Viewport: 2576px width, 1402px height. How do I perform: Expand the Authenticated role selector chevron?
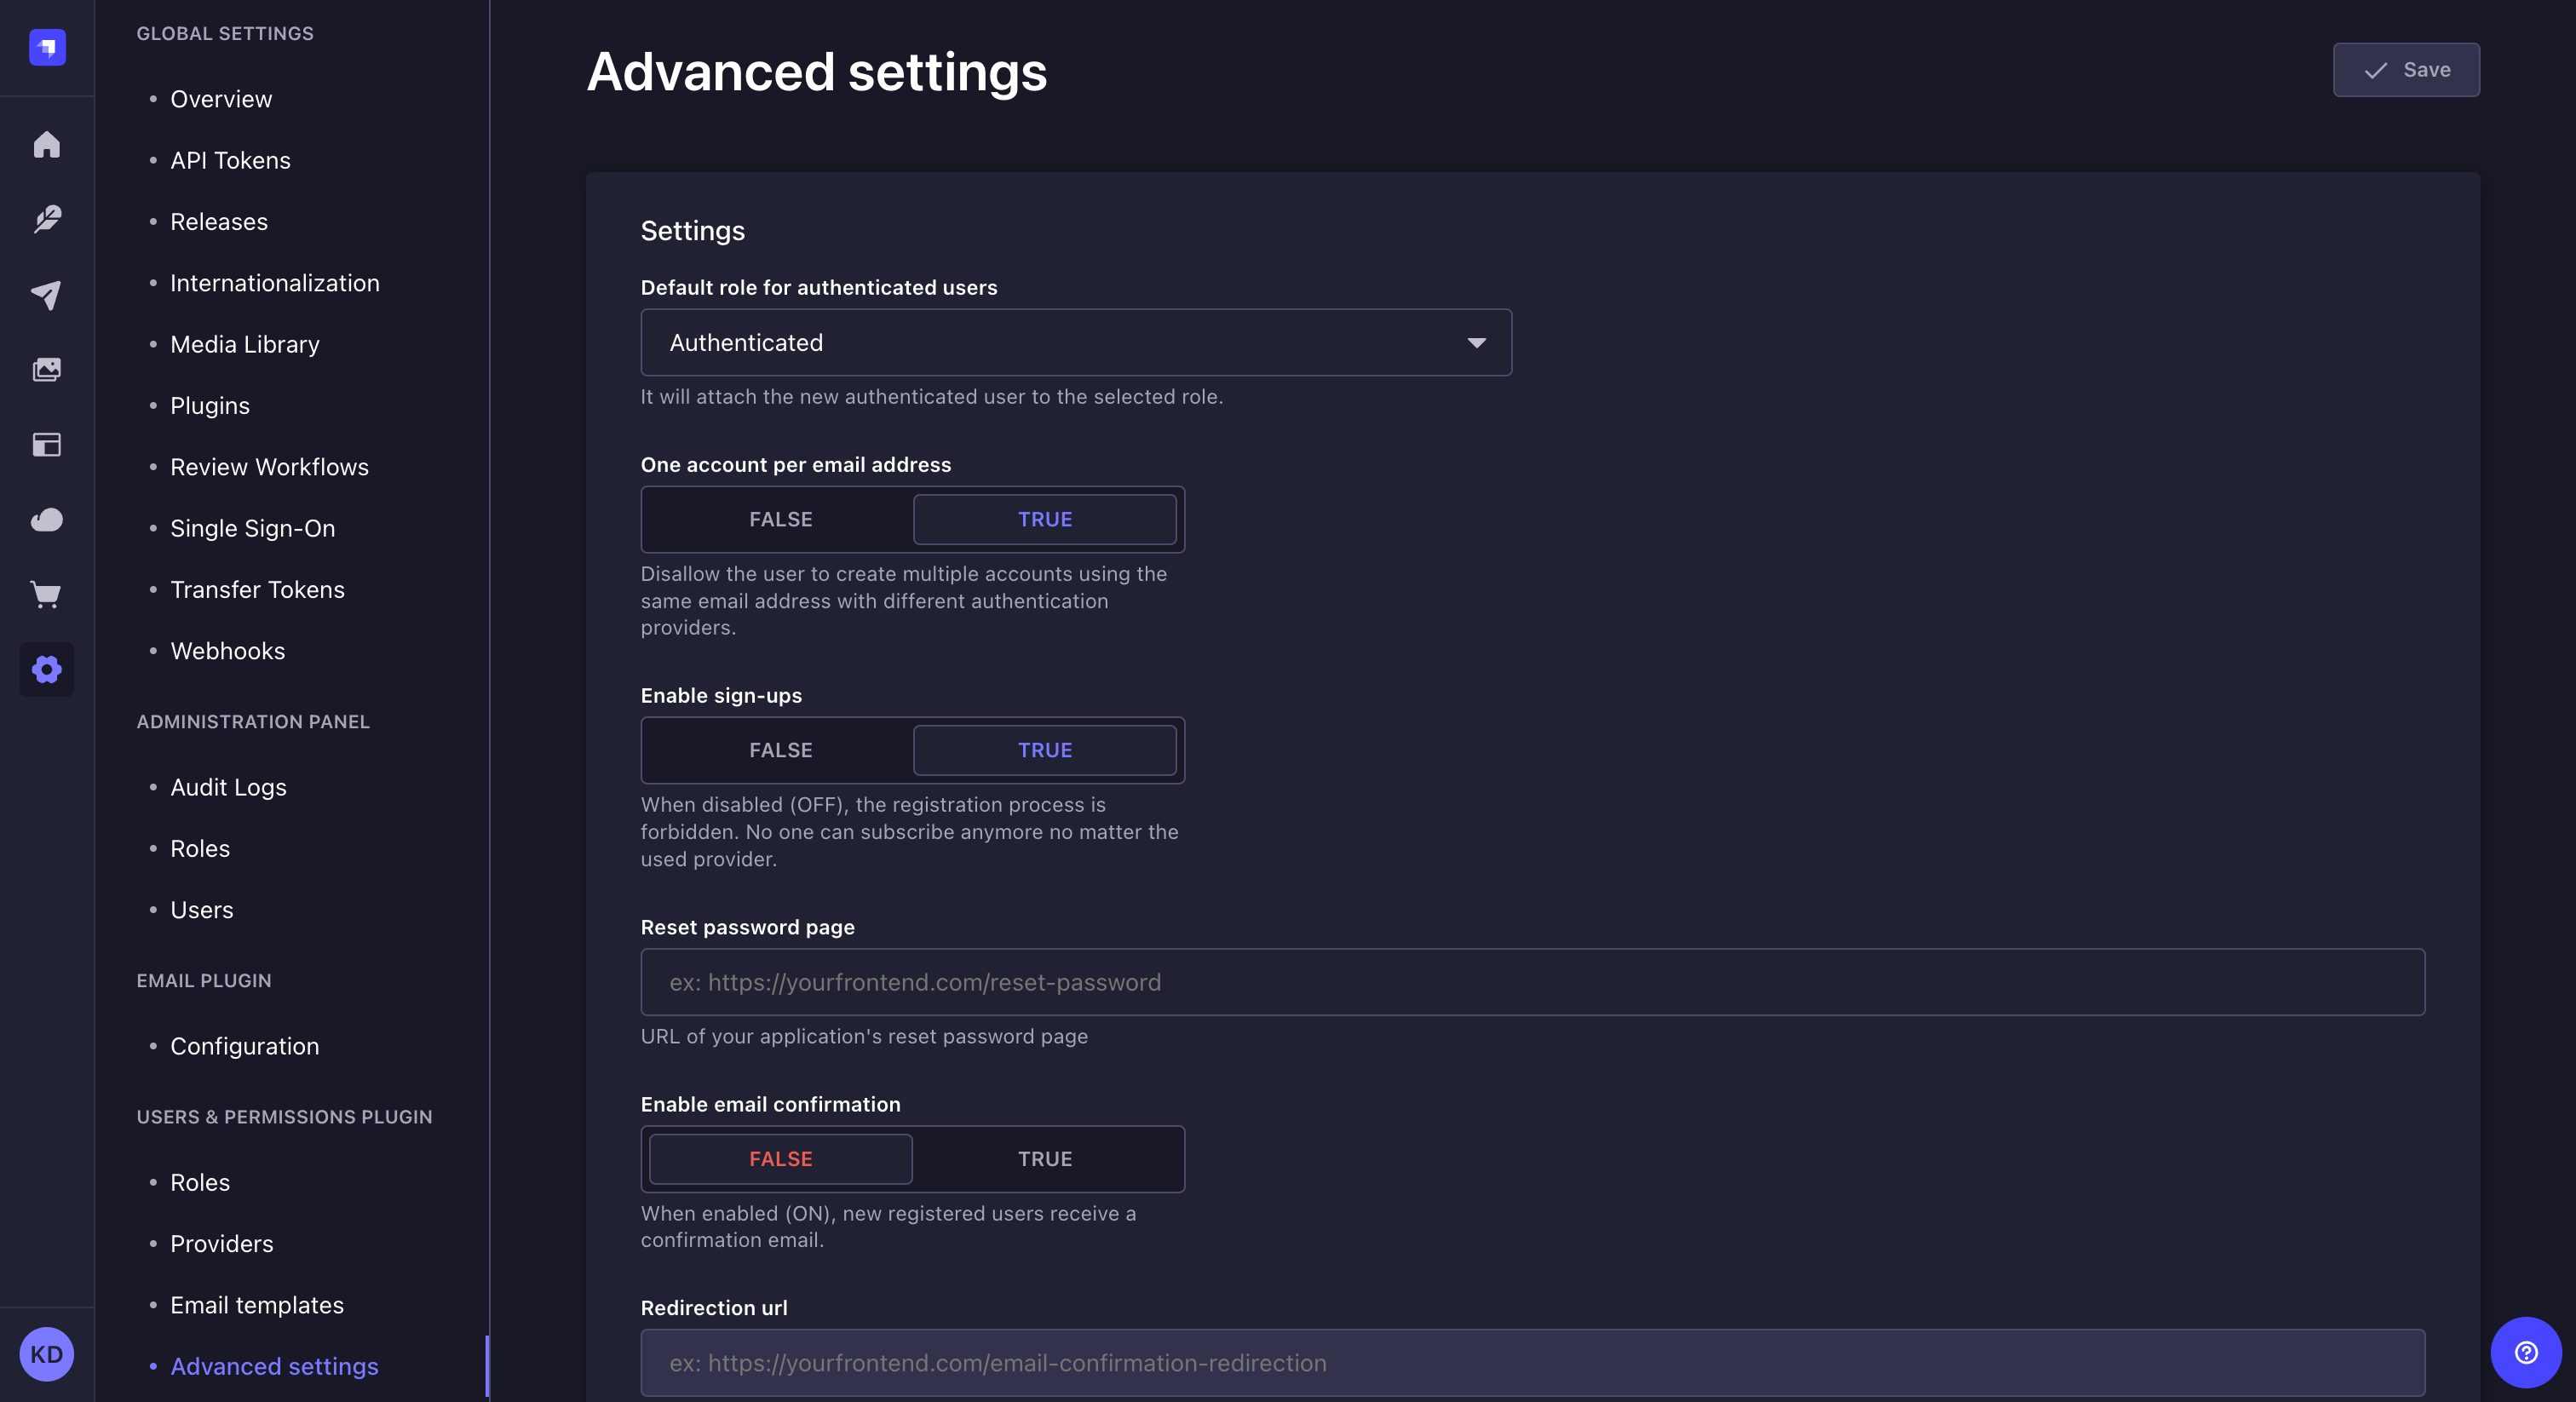(1477, 342)
